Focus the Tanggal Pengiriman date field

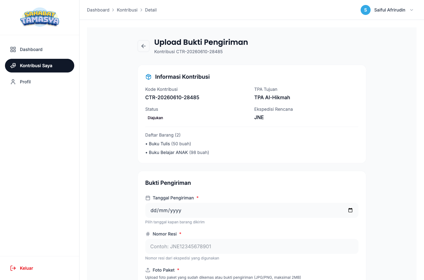(252, 210)
